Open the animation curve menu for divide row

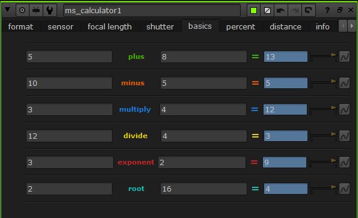click(344, 136)
